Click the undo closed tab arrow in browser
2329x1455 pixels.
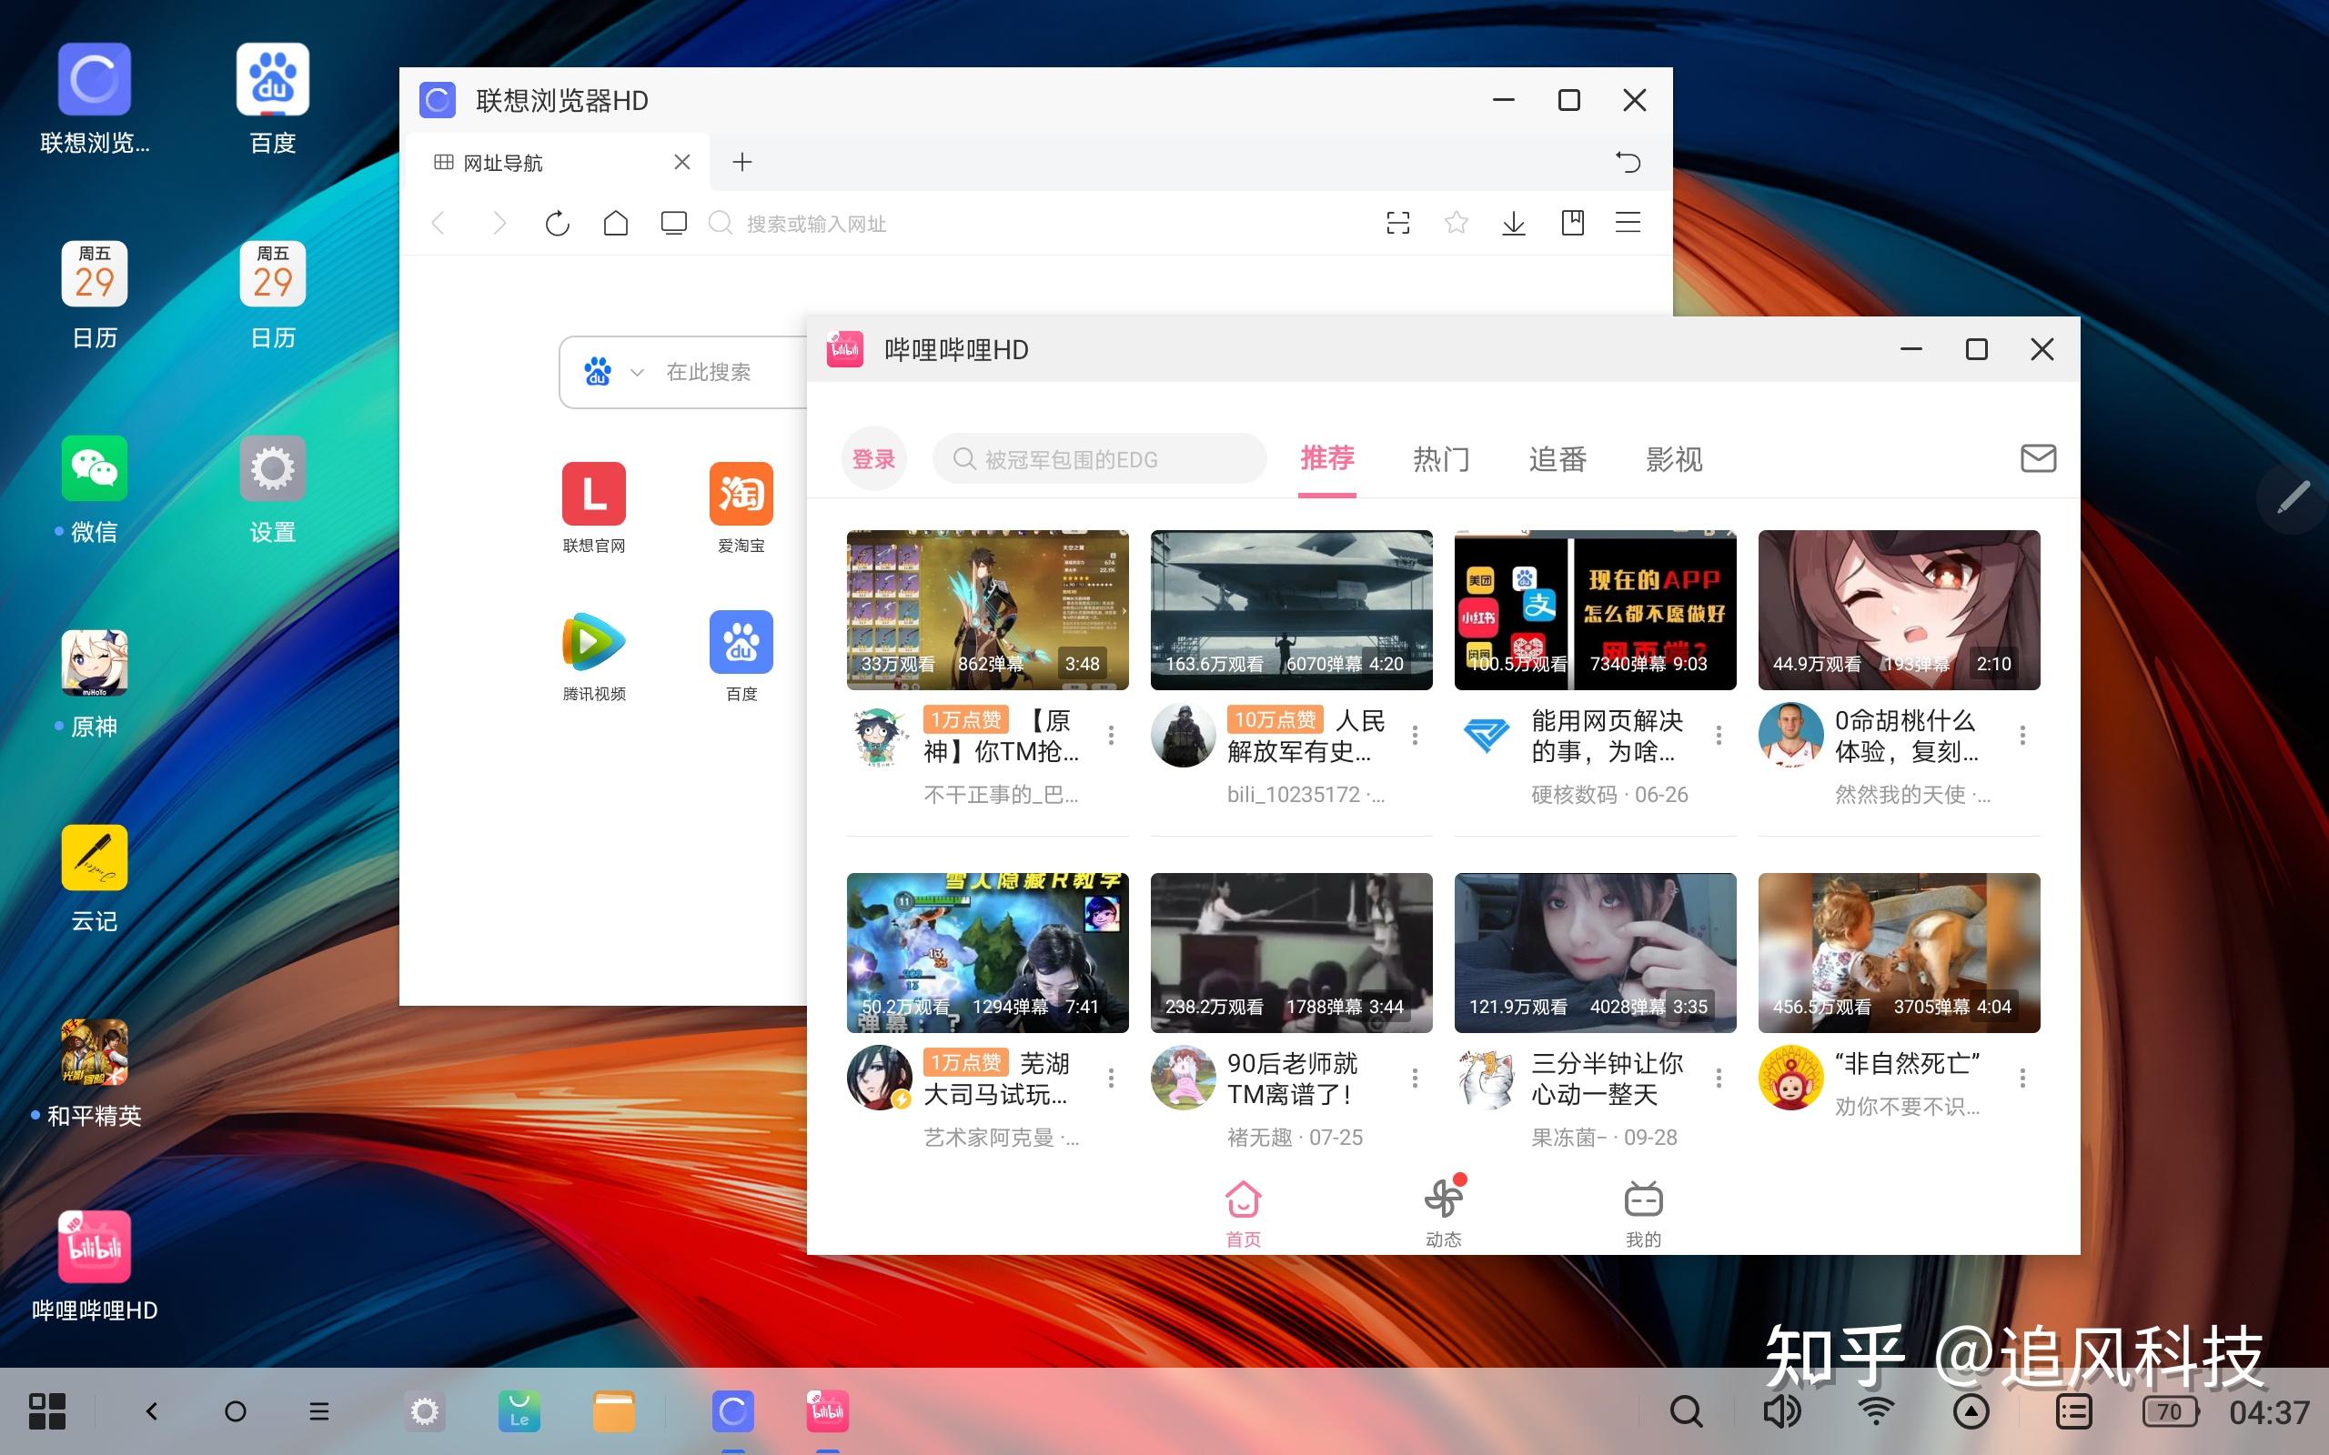(1628, 162)
